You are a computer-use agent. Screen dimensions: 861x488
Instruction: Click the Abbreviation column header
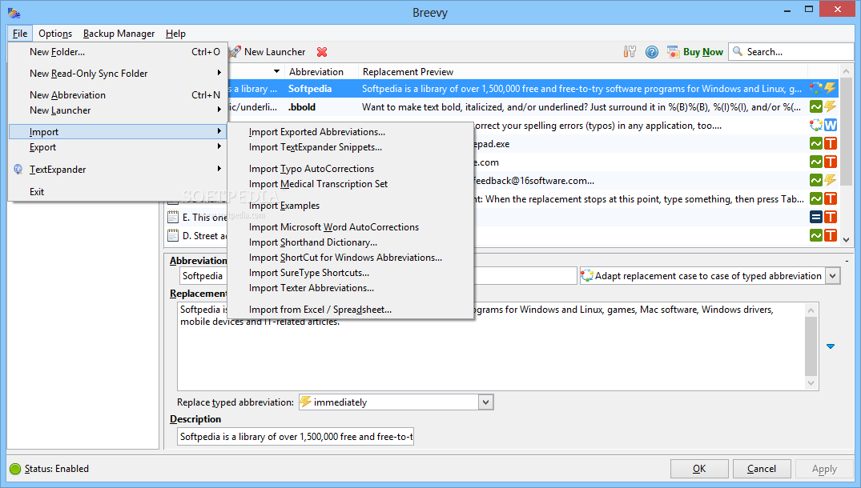pos(321,72)
